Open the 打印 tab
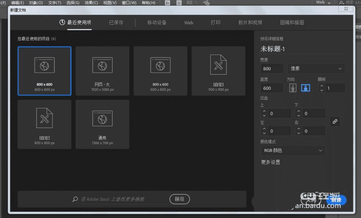The width and height of the screenshot is (361, 218). click(x=216, y=22)
